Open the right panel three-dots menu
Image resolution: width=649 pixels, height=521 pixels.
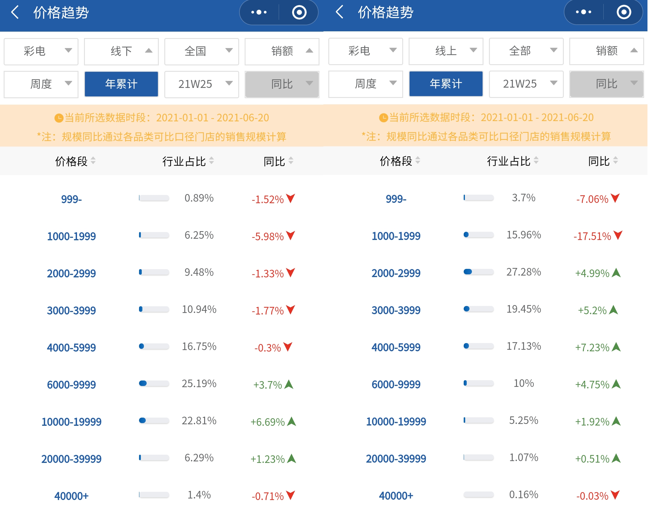coord(584,12)
